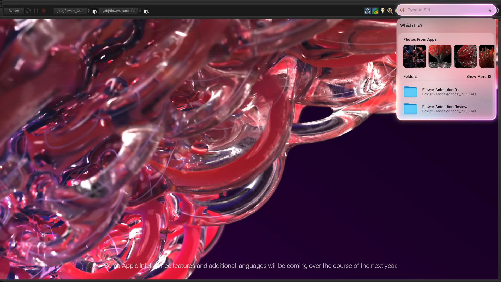The width and height of the screenshot is (501, 282).
Task: Click node chooser icon after camera field
Action: (x=146, y=11)
